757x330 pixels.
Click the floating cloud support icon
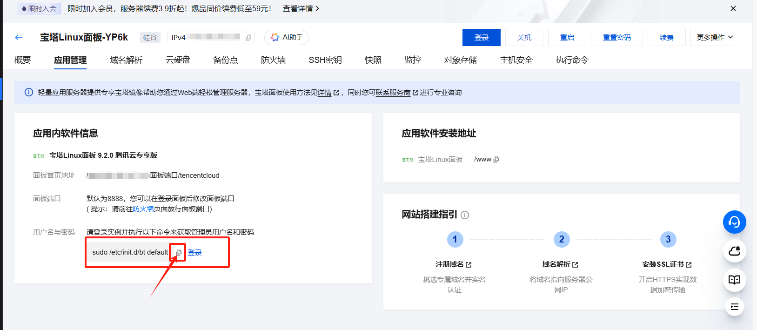point(734,251)
